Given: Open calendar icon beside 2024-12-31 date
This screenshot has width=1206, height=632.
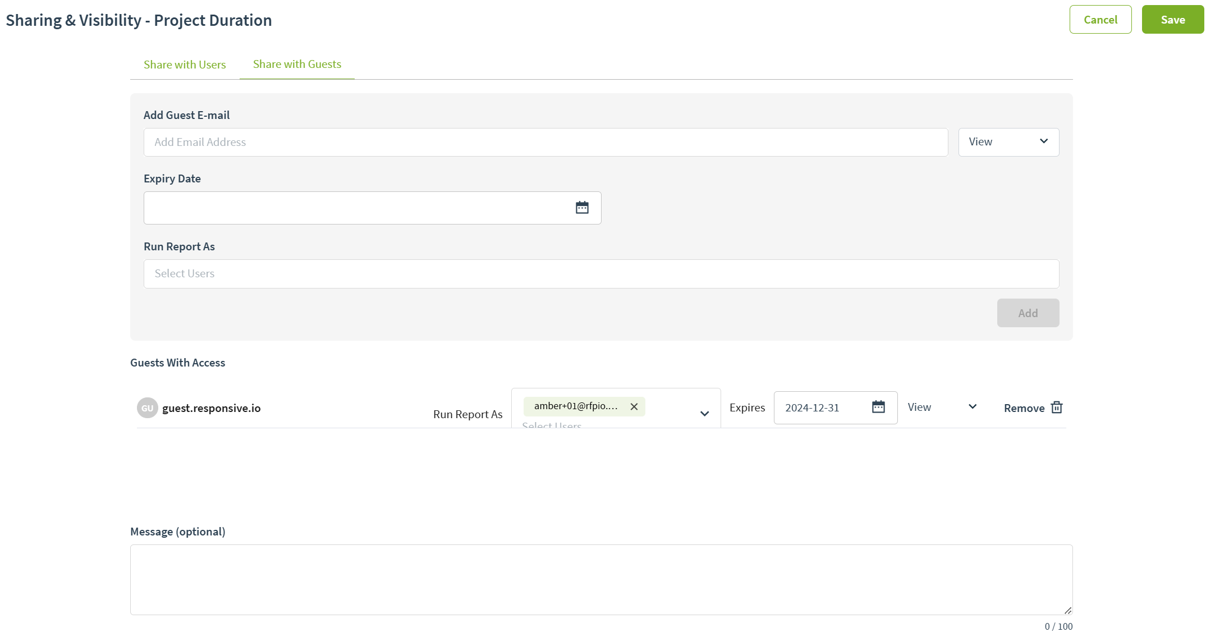Looking at the screenshot, I should (x=878, y=407).
